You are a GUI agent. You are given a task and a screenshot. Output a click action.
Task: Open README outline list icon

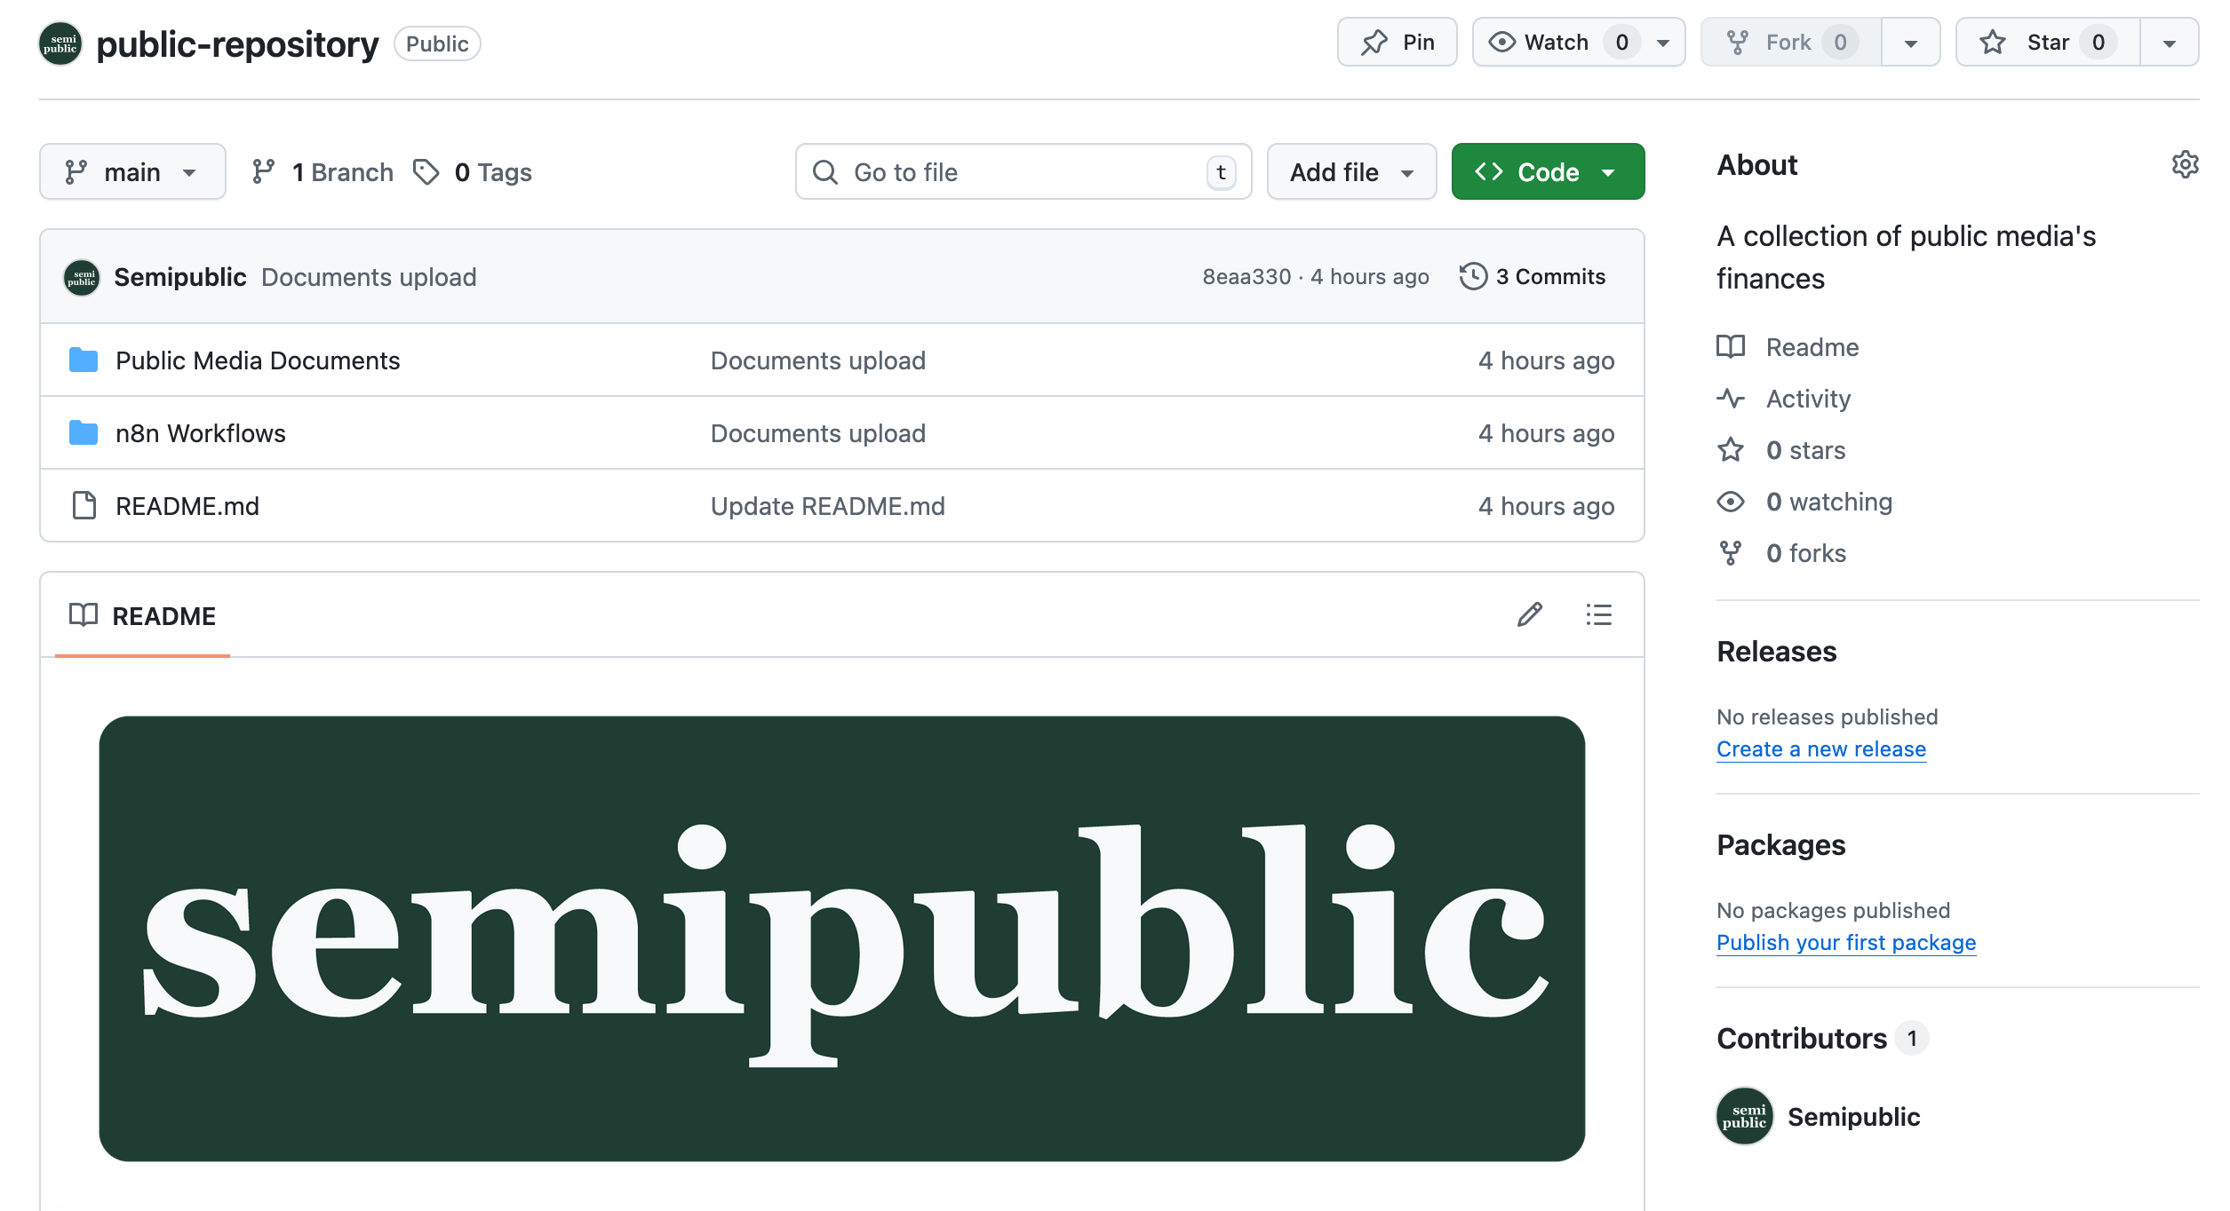point(1598,614)
